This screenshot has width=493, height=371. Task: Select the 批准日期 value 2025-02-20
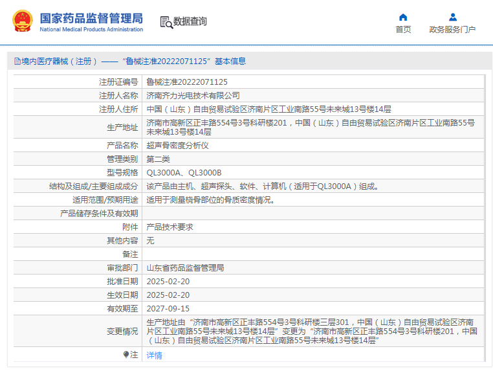click(168, 281)
